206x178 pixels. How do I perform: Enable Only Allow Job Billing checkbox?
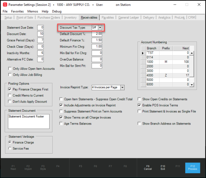pos(10,74)
